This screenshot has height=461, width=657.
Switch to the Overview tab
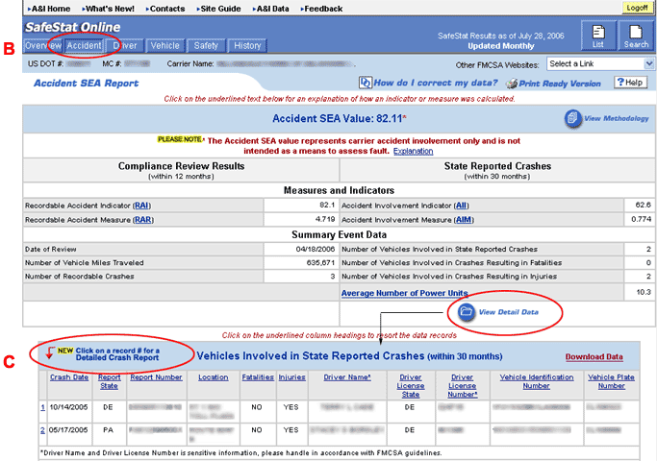[x=42, y=45]
